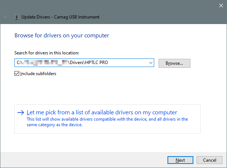227x168 pixels.
Task: Click the C:\ start of the path
Action: 20,63
